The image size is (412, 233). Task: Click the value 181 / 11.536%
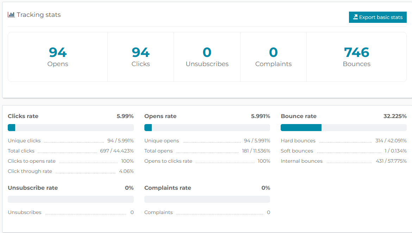[x=256, y=151]
